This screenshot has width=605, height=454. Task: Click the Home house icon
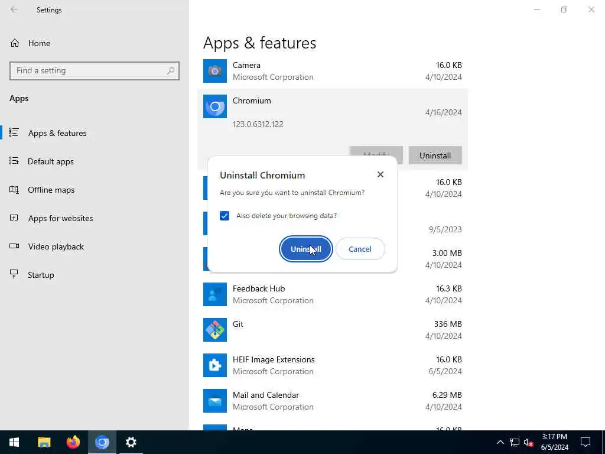15,43
